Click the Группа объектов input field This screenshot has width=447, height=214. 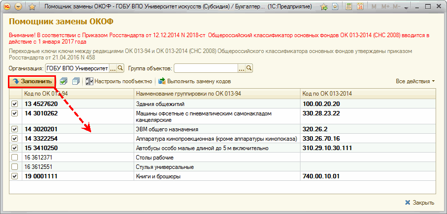click(205, 68)
